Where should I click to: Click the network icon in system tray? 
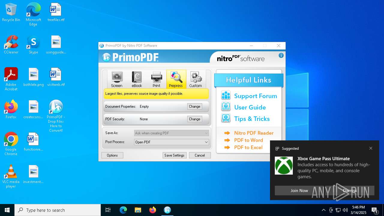click(338, 210)
